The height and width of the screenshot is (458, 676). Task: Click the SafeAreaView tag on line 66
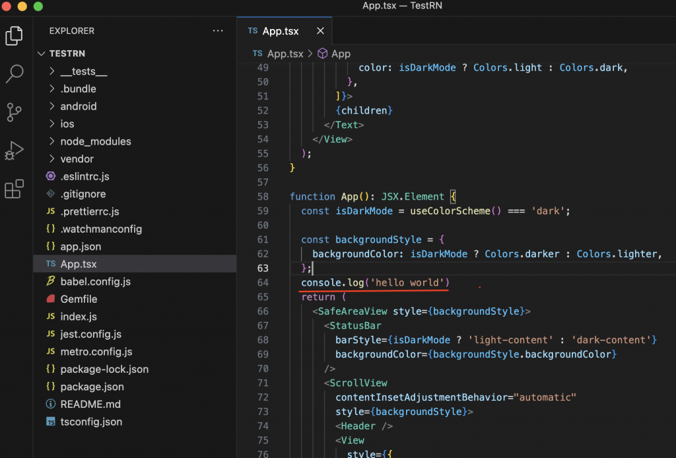[353, 311]
